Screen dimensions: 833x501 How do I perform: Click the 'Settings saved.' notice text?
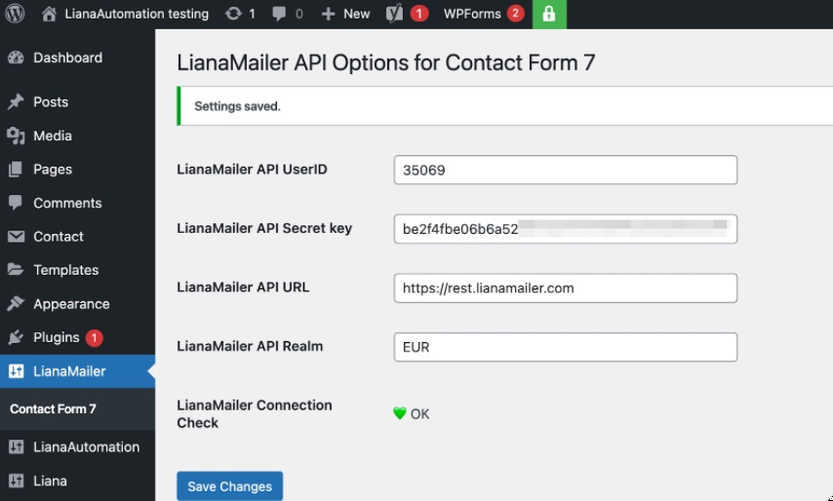[x=237, y=106]
